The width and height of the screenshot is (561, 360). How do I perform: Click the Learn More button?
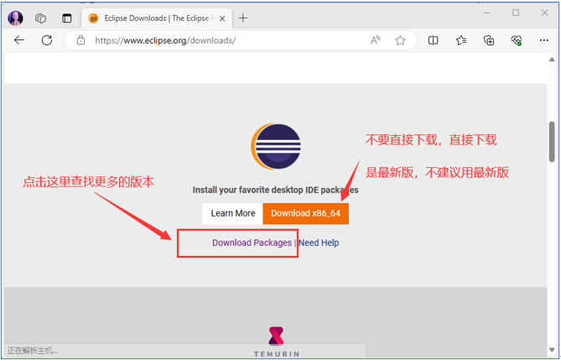[x=233, y=213]
